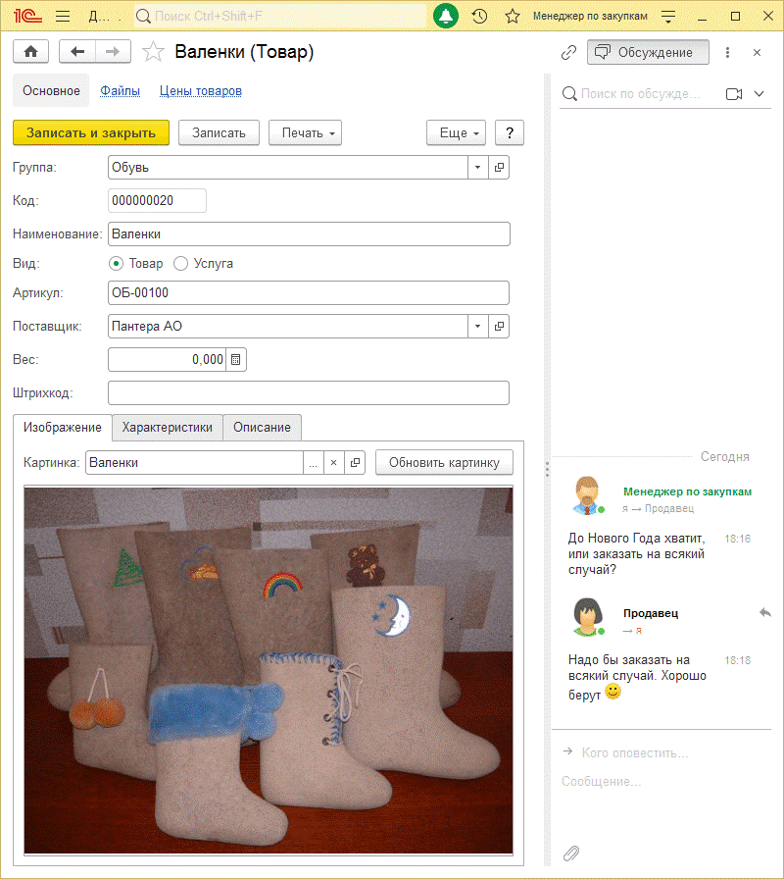
Task: Click the notification bell icon
Action: coord(446,16)
